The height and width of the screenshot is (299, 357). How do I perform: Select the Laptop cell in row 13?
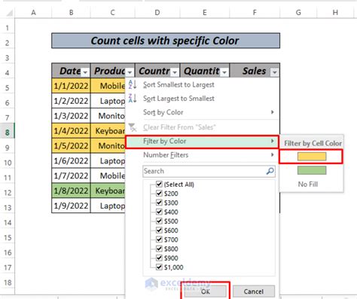click(x=108, y=206)
